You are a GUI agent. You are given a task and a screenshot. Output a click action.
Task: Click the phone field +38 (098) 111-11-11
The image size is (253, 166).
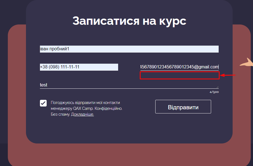click(79, 67)
